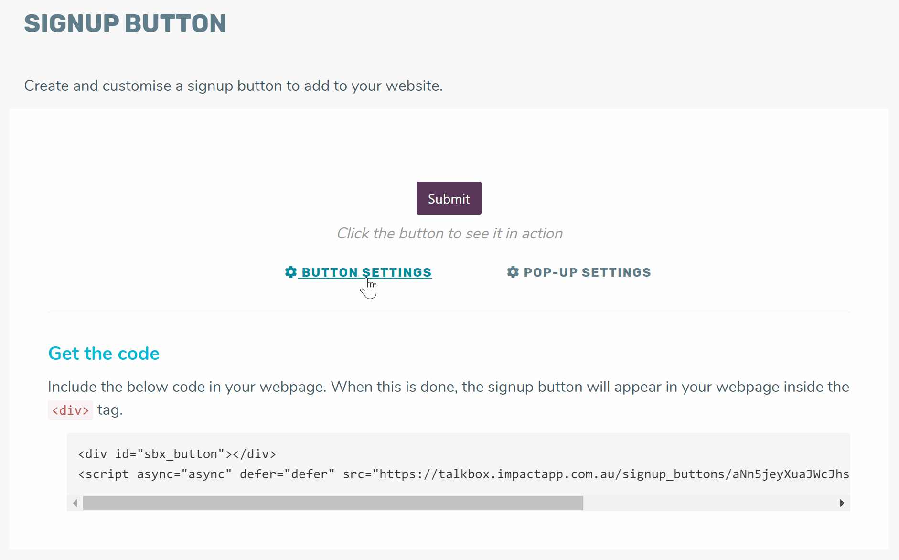Click the 'Include the below code' instruction paragraph

[449, 398]
